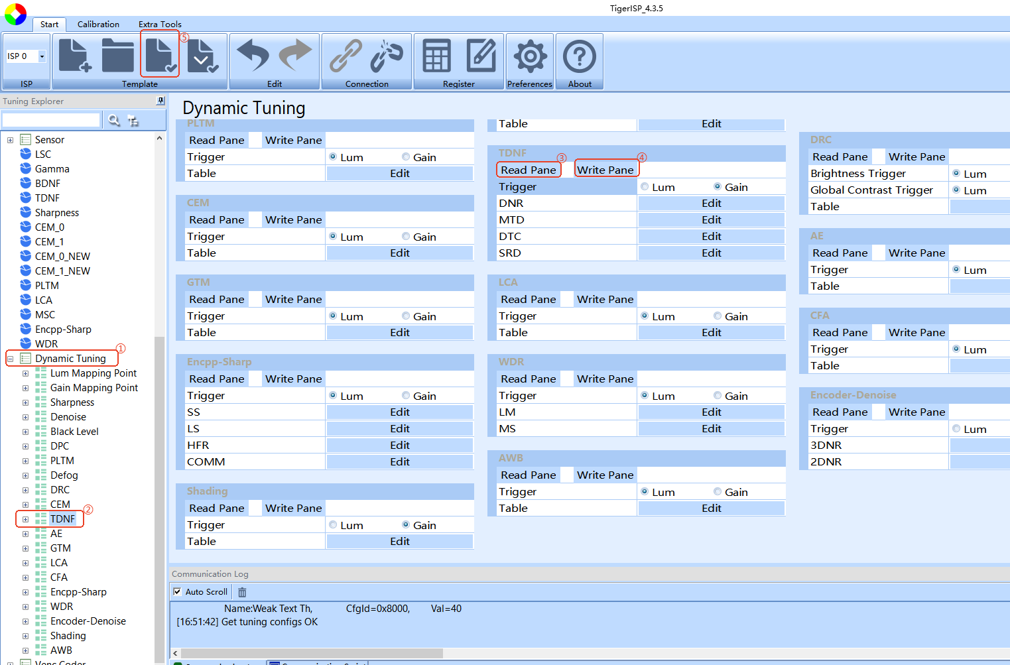Select the CEM_1 tree item
Screen dimensions: 1010x665
pos(50,241)
